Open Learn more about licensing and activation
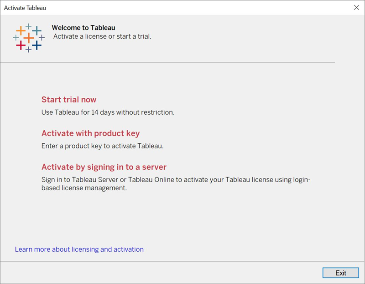The image size is (365, 284). pos(78,249)
